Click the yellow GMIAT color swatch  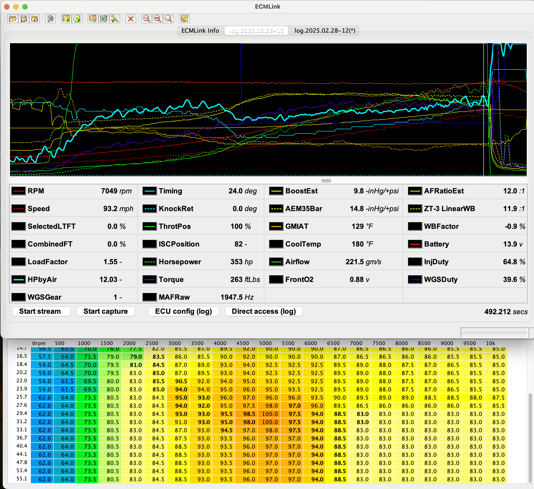pos(276,226)
